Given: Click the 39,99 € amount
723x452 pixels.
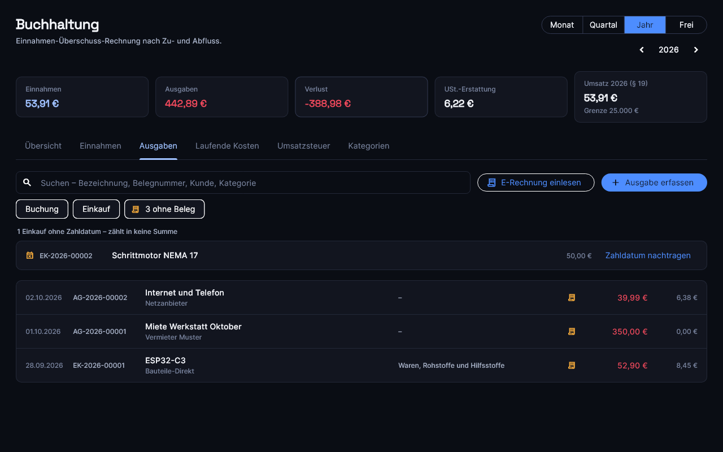Looking at the screenshot, I should [632, 298].
